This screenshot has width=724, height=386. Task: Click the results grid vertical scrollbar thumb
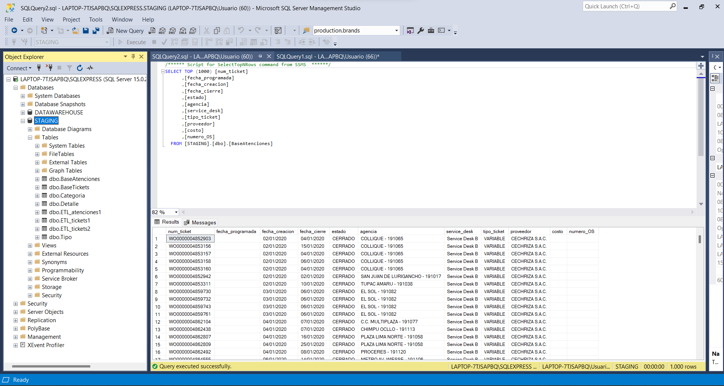[x=699, y=239]
